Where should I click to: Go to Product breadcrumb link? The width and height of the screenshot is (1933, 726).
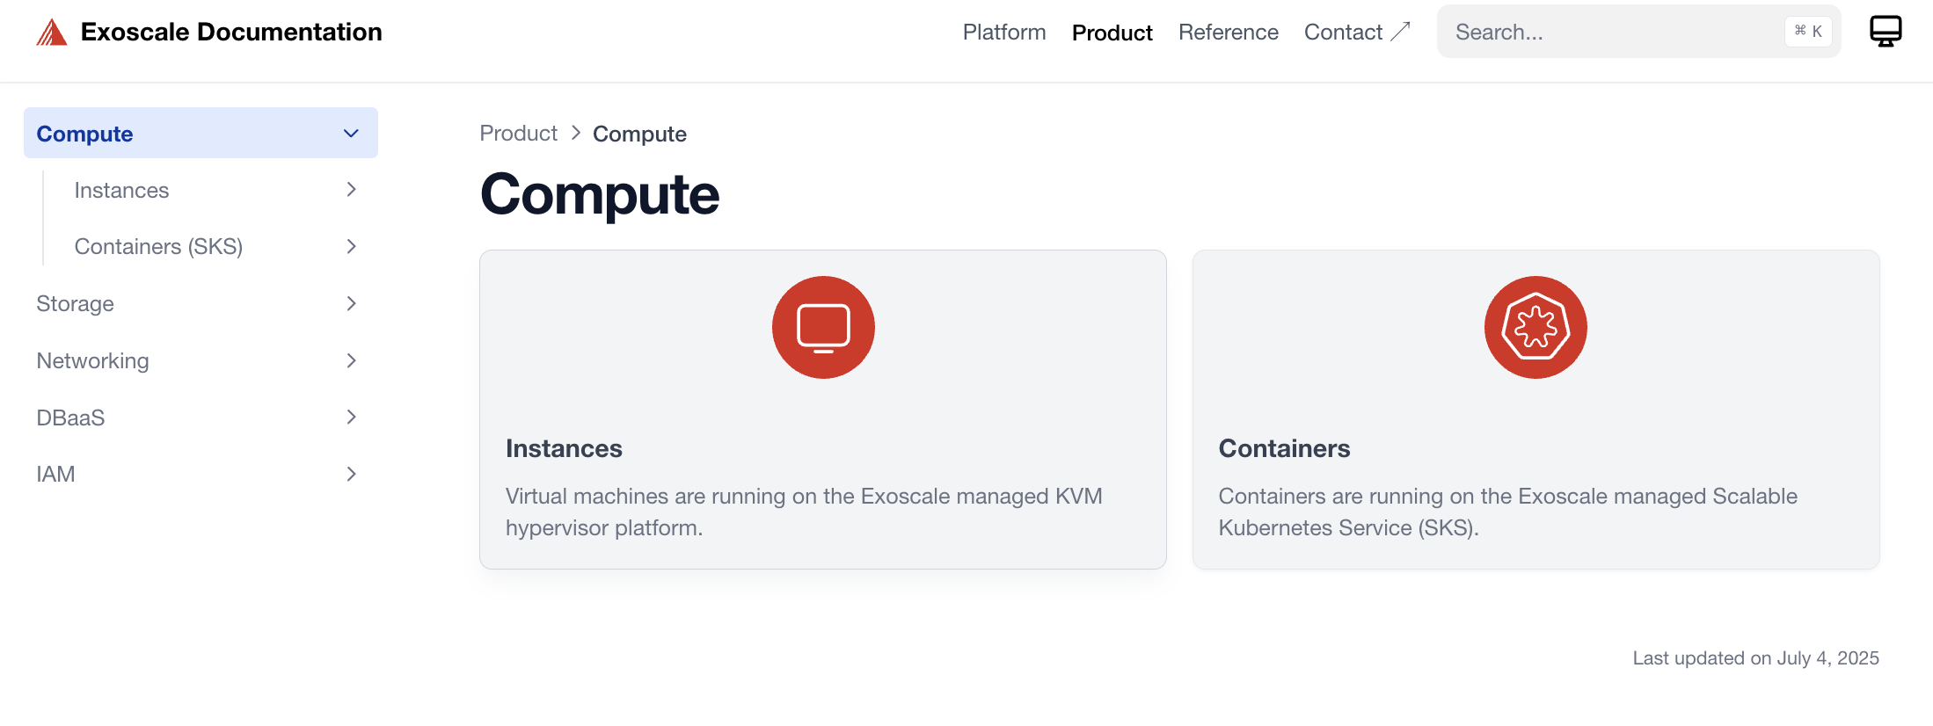[x=518, y=134]
